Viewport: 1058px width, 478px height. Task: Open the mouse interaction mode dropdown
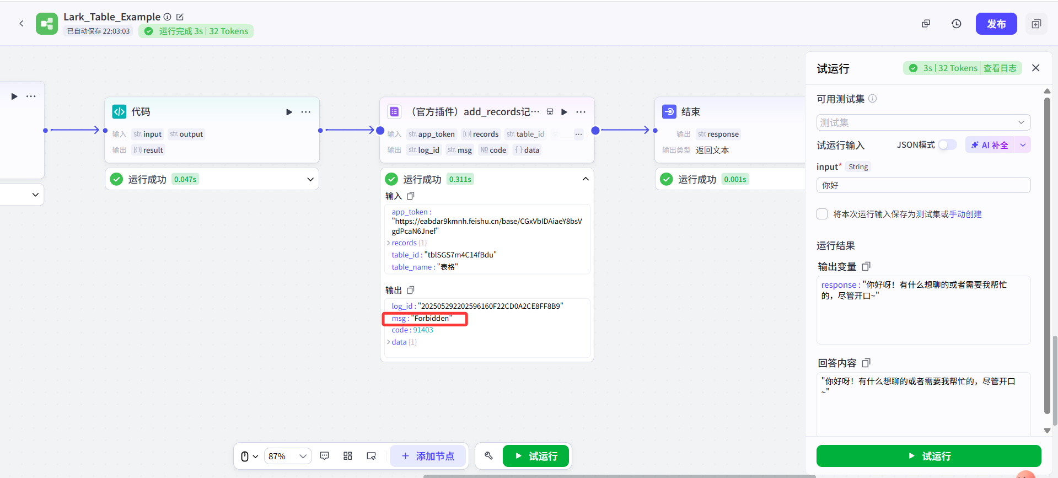click(249, 456)
